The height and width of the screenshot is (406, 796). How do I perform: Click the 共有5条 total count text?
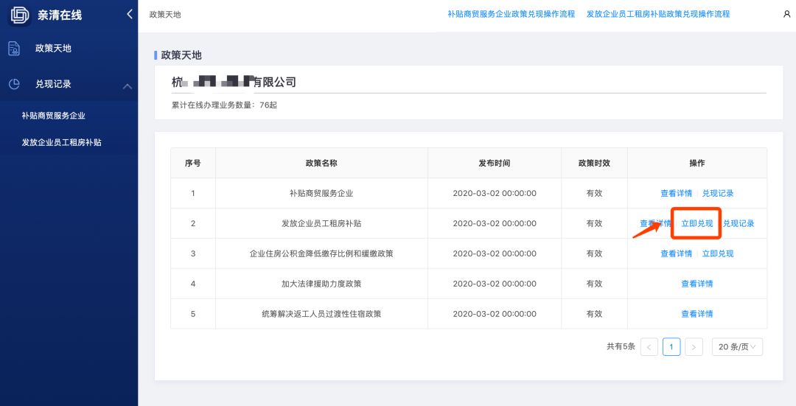pos(621,346)
